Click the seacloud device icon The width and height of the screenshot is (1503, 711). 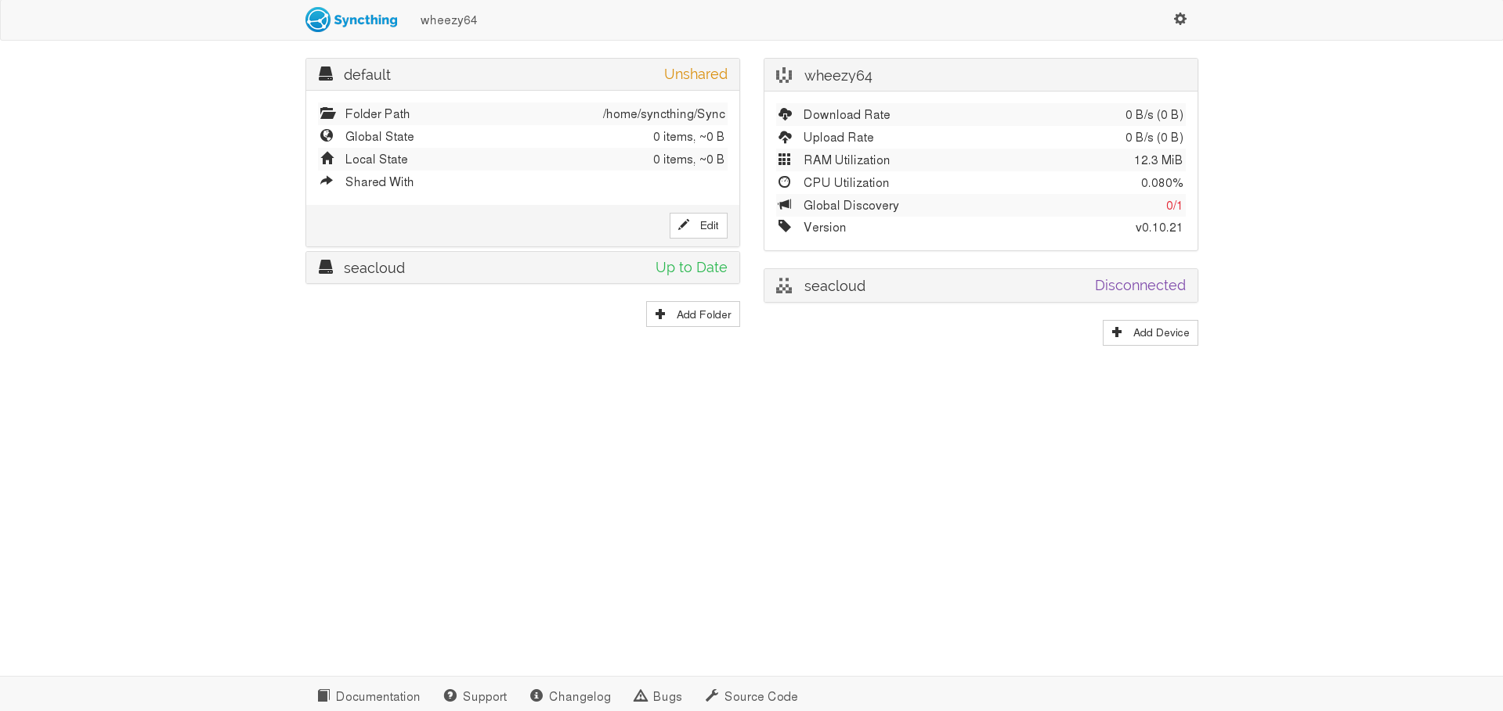tap(784, 285)
